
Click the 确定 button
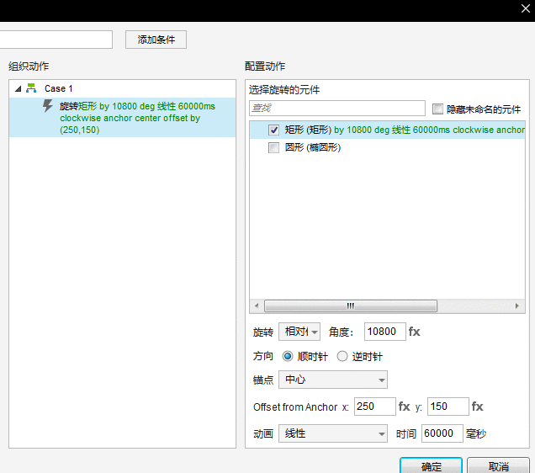pyautogui.click(x=432, y=465)
